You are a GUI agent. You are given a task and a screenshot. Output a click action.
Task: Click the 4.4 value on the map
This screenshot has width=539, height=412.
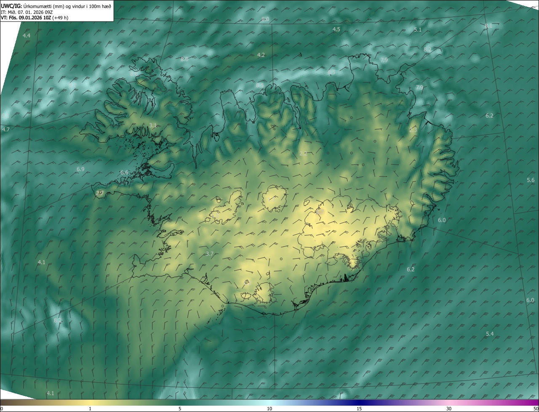pos(27,36)
